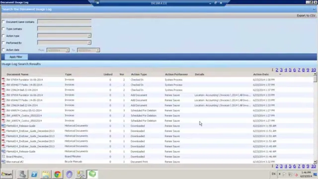This screenshot has height=179, width=318.
Task: Click the file icon next to Board Minutes_
Action: pos(3,157)
